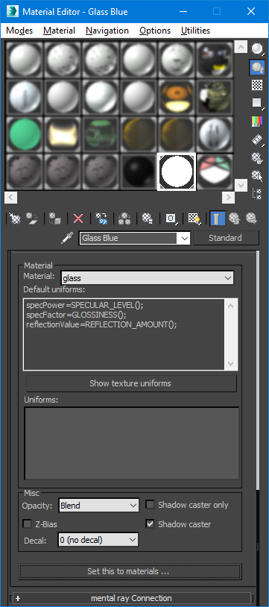Viewport: 269px width, 607px height.
Task: Select the glowing yellow rectangle sample slot
Action: tap(63, 135)
